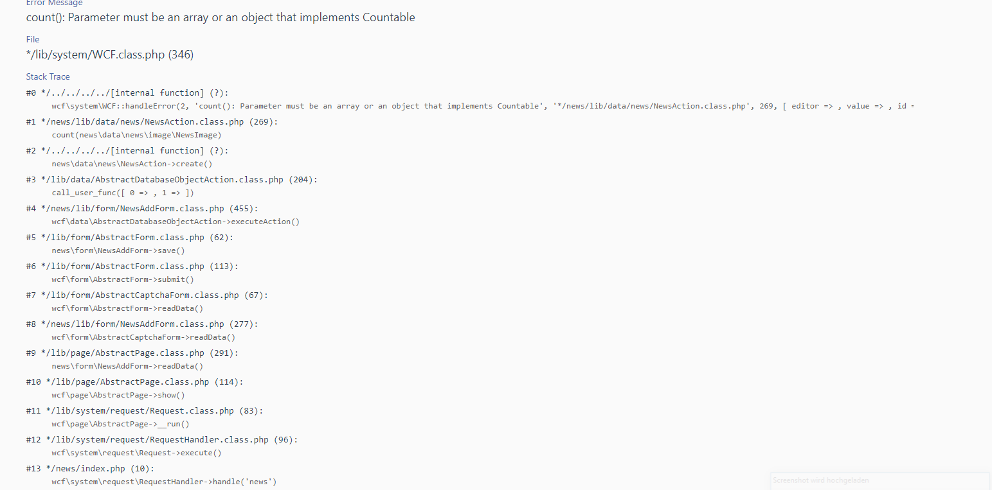
Task: Click the 'Screenshot wird hochgeladen' notification
Action: 879,480
